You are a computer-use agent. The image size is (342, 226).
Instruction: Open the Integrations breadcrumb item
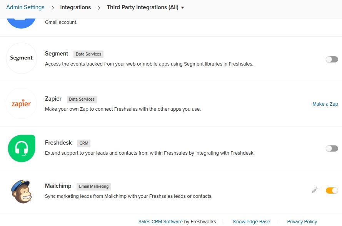pyautogui.click(x=75, y=7)
